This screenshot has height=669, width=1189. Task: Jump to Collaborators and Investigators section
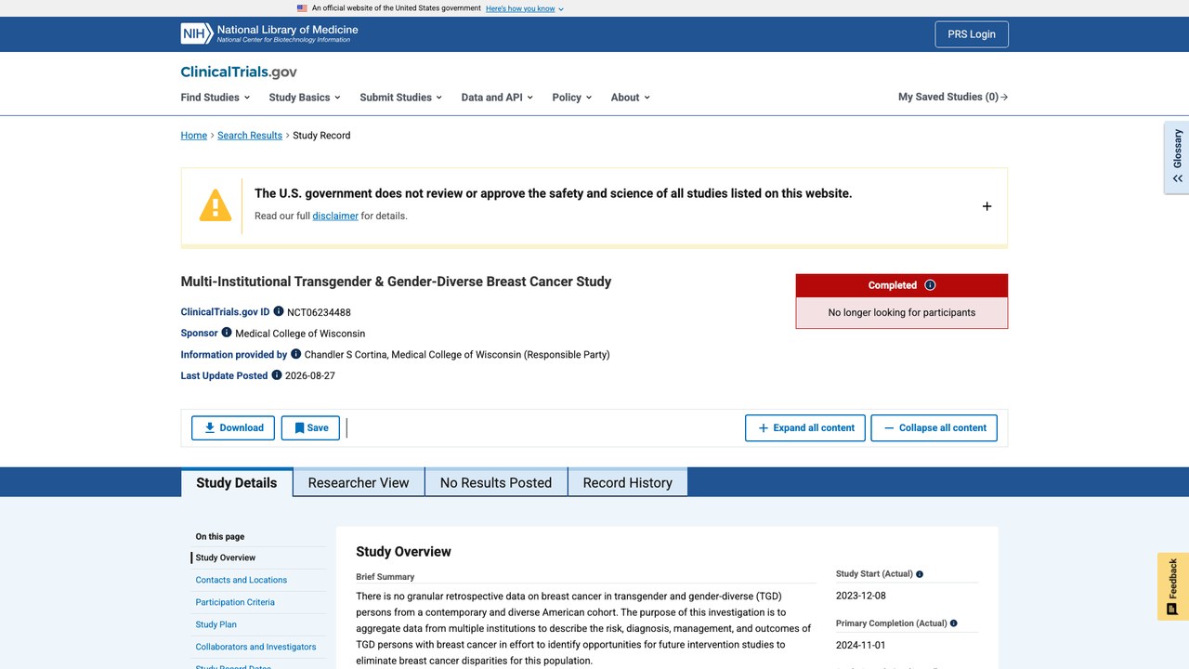click(x=255, y=647)
